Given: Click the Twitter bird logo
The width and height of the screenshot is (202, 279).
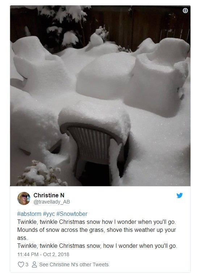Looking at the screenshot, I should point(180,195).
